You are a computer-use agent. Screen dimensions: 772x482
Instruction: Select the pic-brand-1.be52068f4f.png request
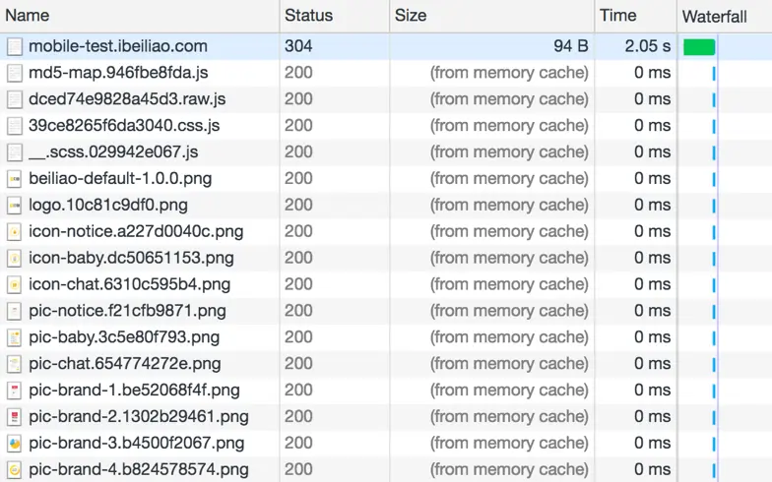coord(134,390)
